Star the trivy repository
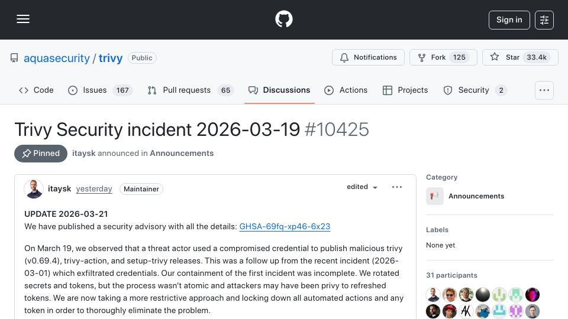This screenshot has width=568, height=319. [520, 57]
